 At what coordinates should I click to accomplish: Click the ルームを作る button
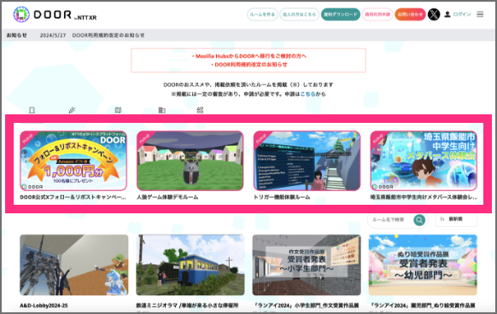[262, 15]
